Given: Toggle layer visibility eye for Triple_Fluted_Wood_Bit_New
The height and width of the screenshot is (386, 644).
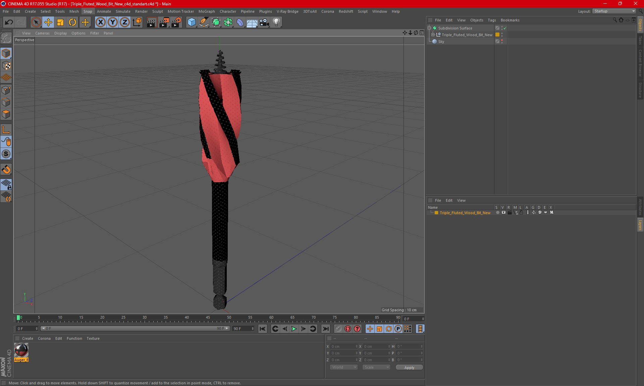Looking at the screenshot, I should [x=503, y=212].
